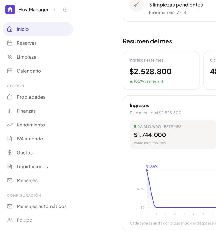The height and width of the screenshot is (231, 216).
Task: Click the Reservas calendar icon
Action: pos(10,43)
